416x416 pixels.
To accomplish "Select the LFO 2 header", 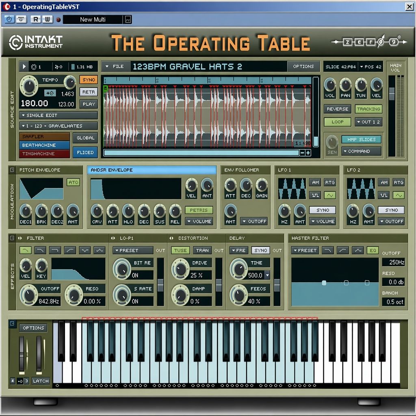I will click(375, 170).
